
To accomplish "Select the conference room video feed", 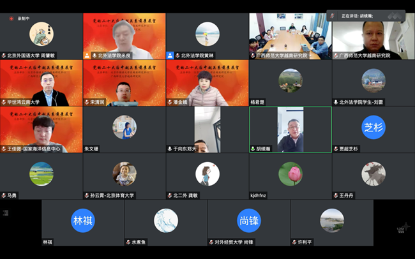I will 290,36.
